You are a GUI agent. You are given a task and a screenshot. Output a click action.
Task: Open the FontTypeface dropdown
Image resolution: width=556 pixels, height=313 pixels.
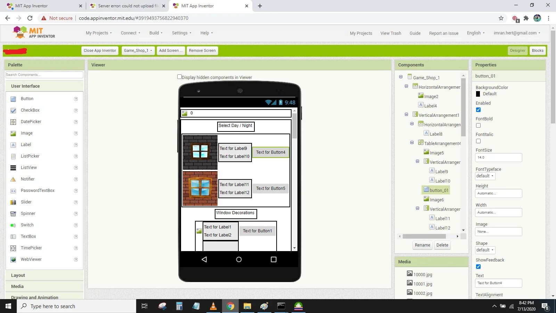(485, 176)
